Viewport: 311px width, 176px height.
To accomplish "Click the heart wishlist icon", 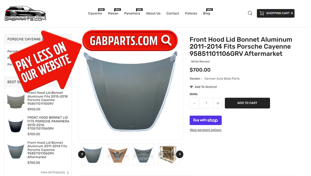I will (191, 87).
